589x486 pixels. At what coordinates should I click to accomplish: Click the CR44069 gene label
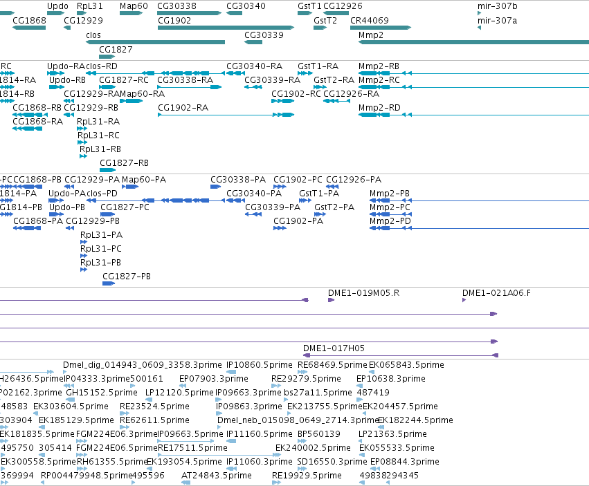tap(370, 20)
